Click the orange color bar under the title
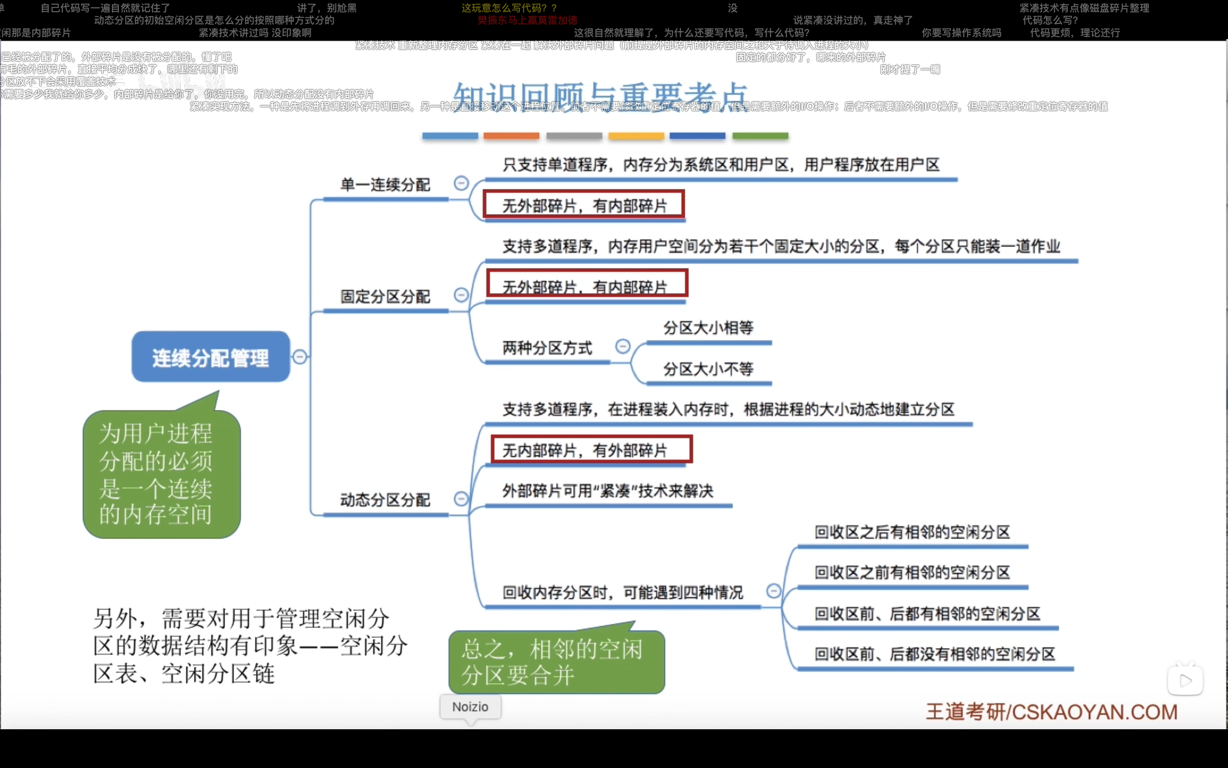 511,136
